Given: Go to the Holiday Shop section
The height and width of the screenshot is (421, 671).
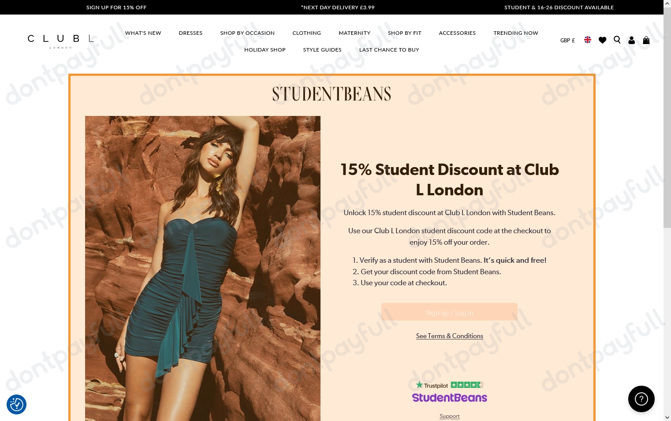Looking at the screenshot, I should 265,50.
